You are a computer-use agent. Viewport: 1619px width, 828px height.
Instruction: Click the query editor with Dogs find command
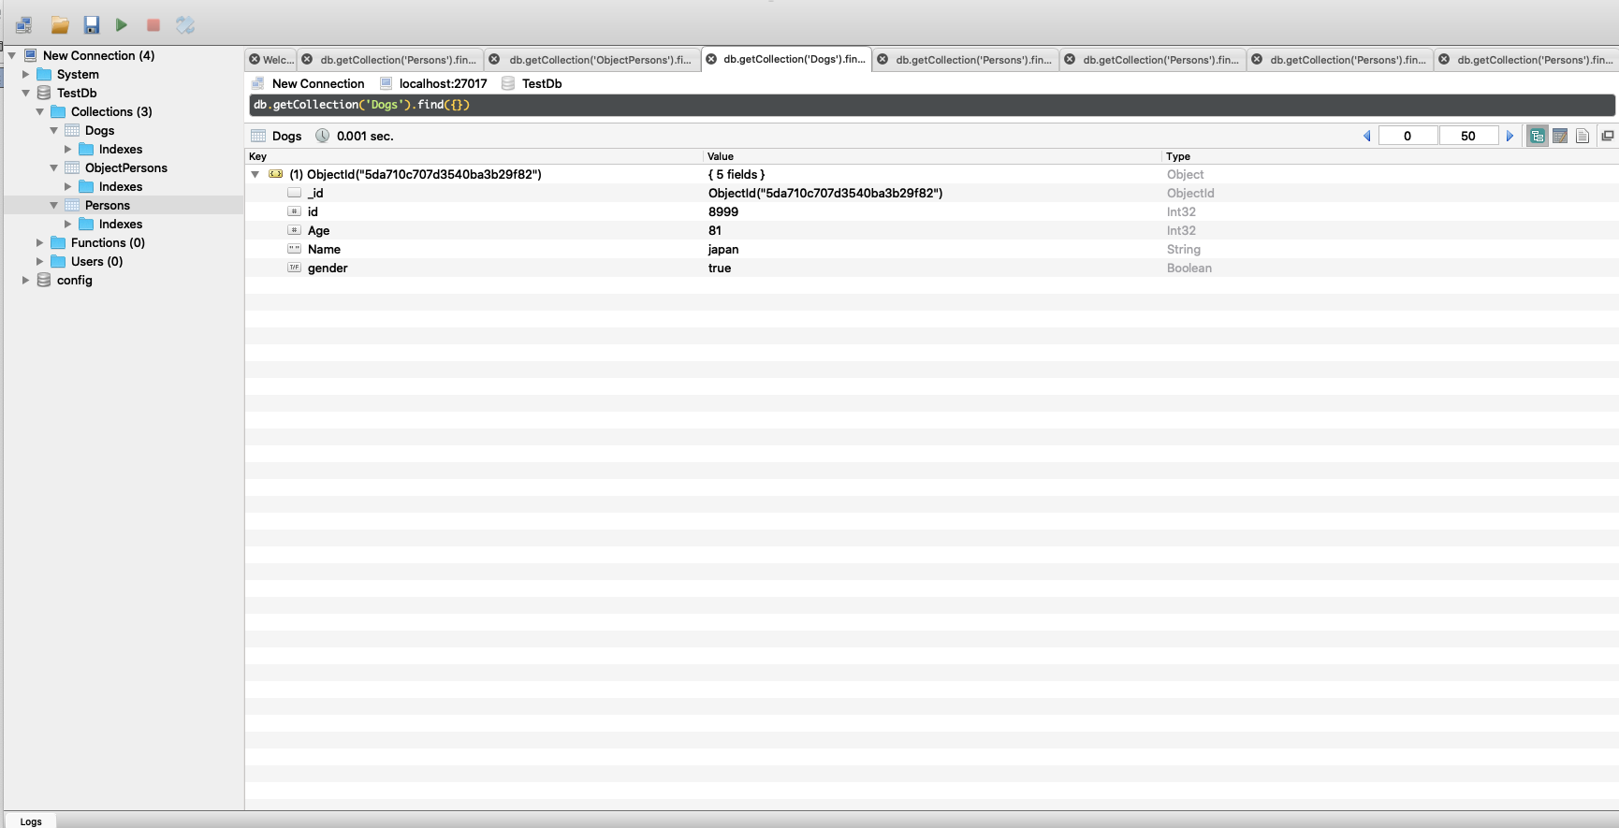tap(932, 105)
